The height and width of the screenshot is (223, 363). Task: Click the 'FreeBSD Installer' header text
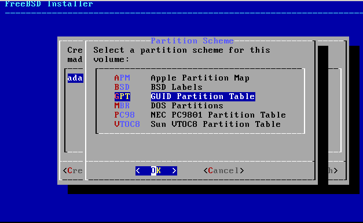tap(49, 3)
